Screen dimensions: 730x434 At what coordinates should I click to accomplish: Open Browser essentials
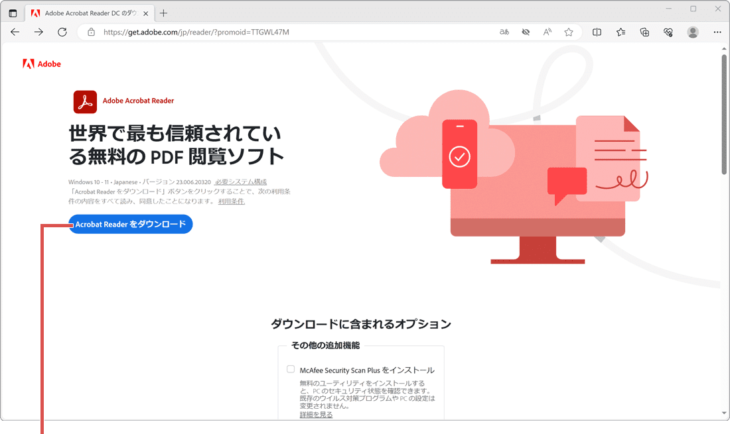(x=668, y=31)
